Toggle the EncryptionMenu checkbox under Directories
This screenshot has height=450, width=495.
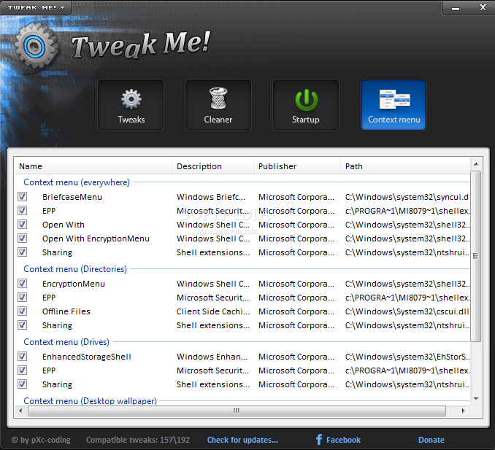tap(22, 284)
